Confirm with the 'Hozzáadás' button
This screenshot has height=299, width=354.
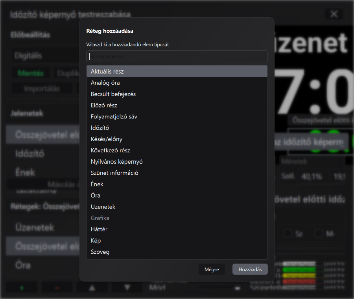(250, 269)
